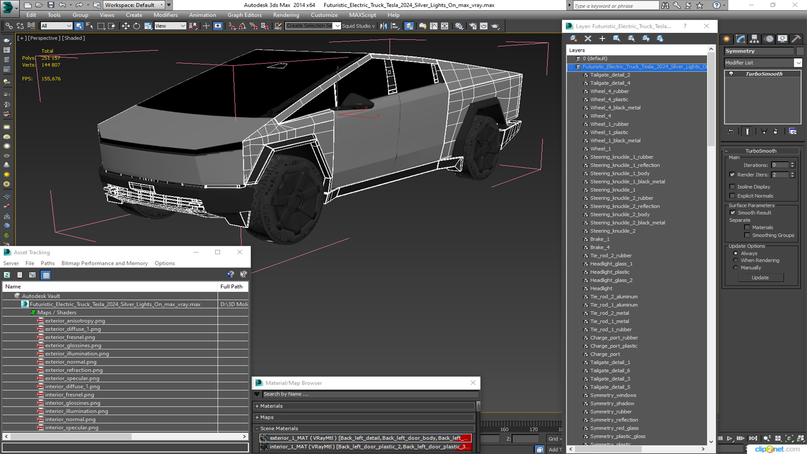This screenshot has height=454, width=807.
Task: Open the Modifiers menu
Action: coord(166,15)
